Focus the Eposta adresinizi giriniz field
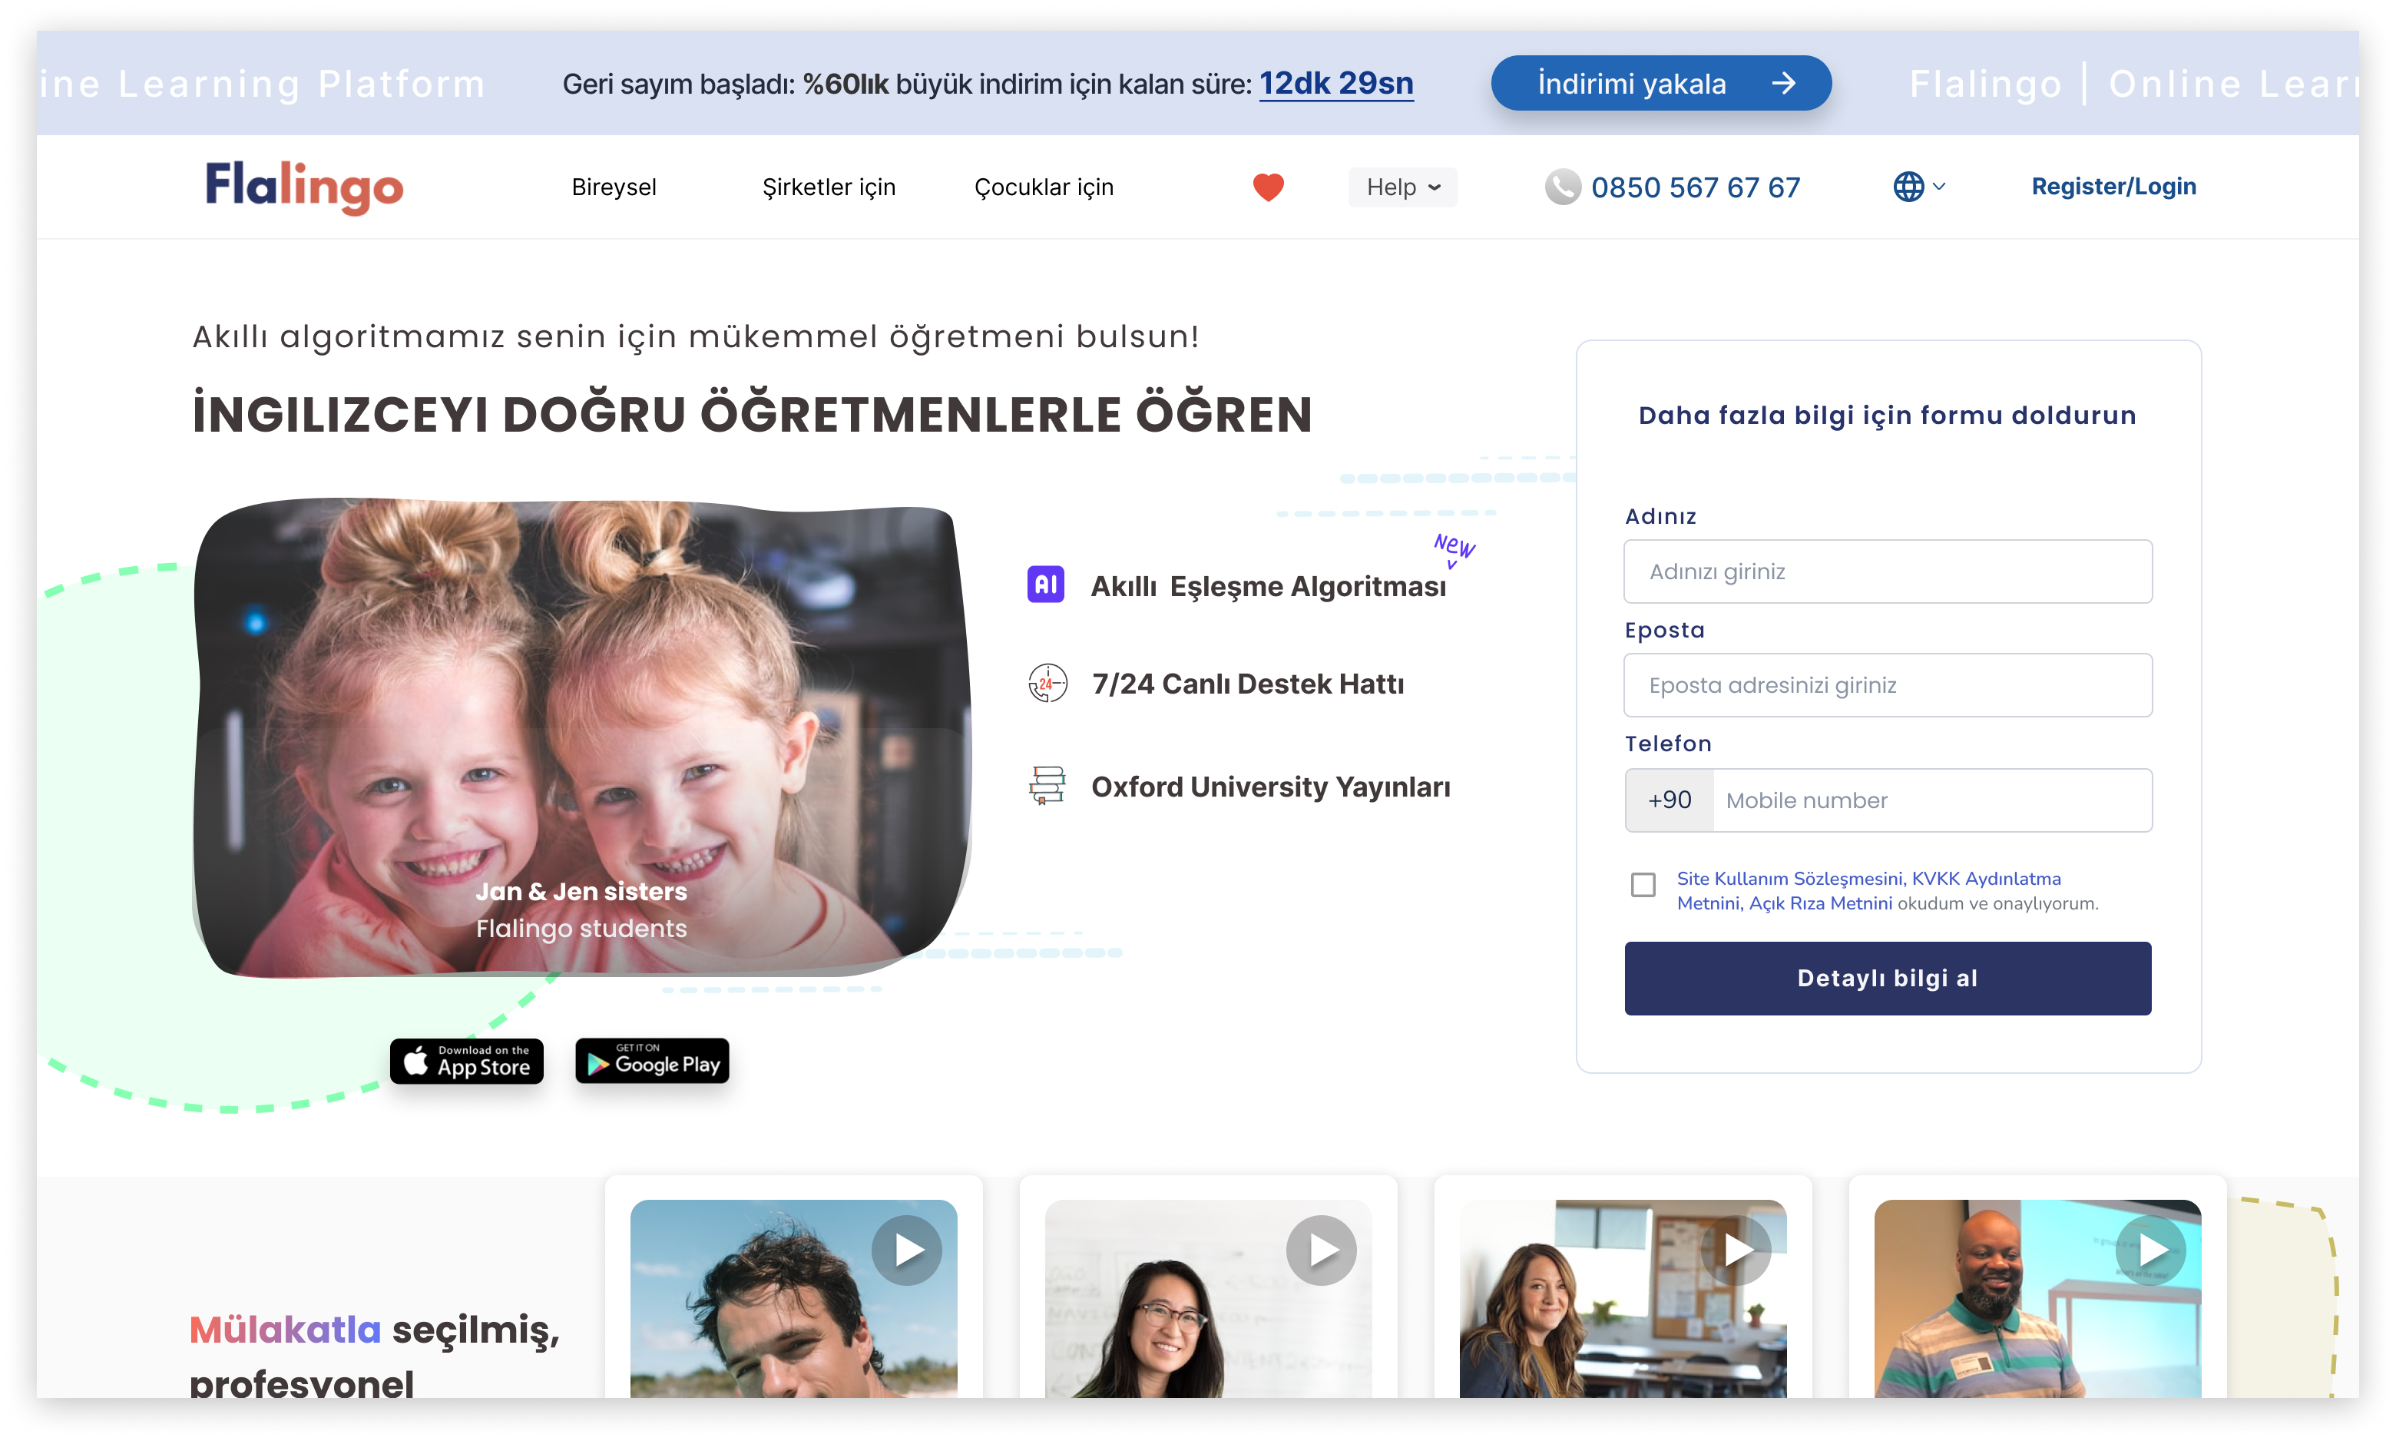The width and height of the screenshot is (2396, 1441). (x=1886, y=685)
